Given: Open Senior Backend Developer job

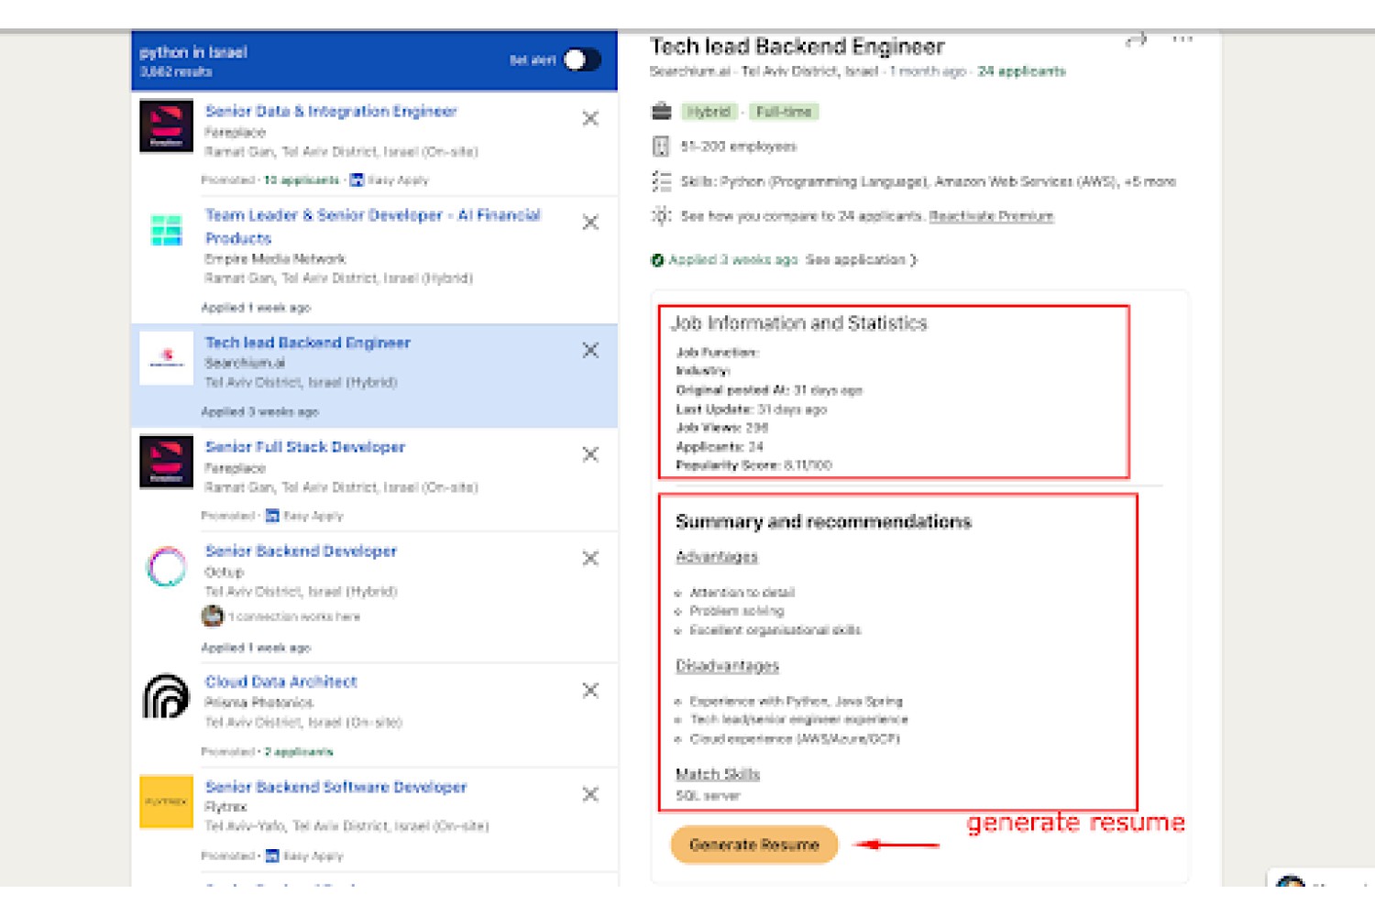Looking at the screenshot, I should coord(301,551).
